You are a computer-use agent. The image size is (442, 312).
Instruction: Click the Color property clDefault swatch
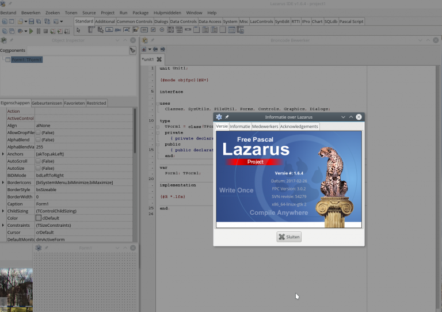point(39,218)
